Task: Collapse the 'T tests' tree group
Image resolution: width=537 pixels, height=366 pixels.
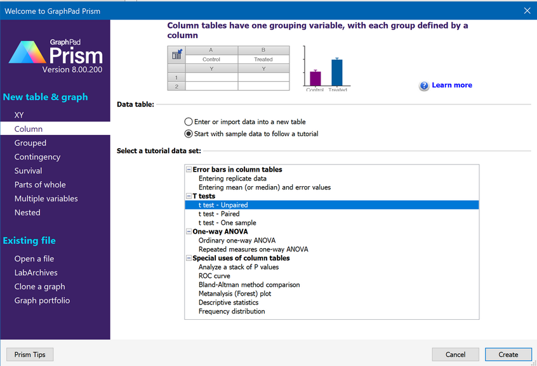Action: 189,196
